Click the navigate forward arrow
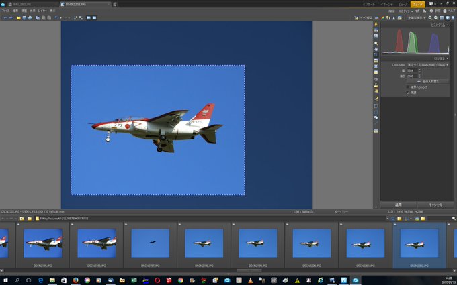 pyautogui.click(x=11, y=18)
